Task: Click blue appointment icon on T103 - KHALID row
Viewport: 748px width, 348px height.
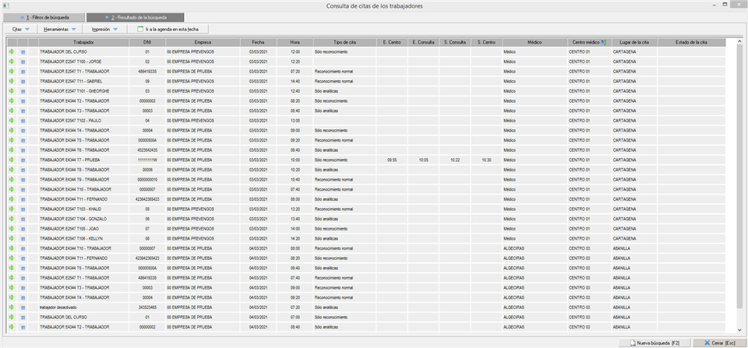Action: (x=23, y=209)
